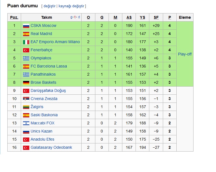Open the Darüşşafaka Doğuş page link
216x172 pixels.
tap(48, 91)
